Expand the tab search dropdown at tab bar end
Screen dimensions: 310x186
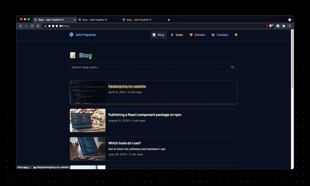tap(290, 20)
